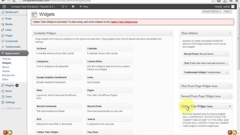
Task: Open the Editor submenu link
Action: (x=5, y=79)
